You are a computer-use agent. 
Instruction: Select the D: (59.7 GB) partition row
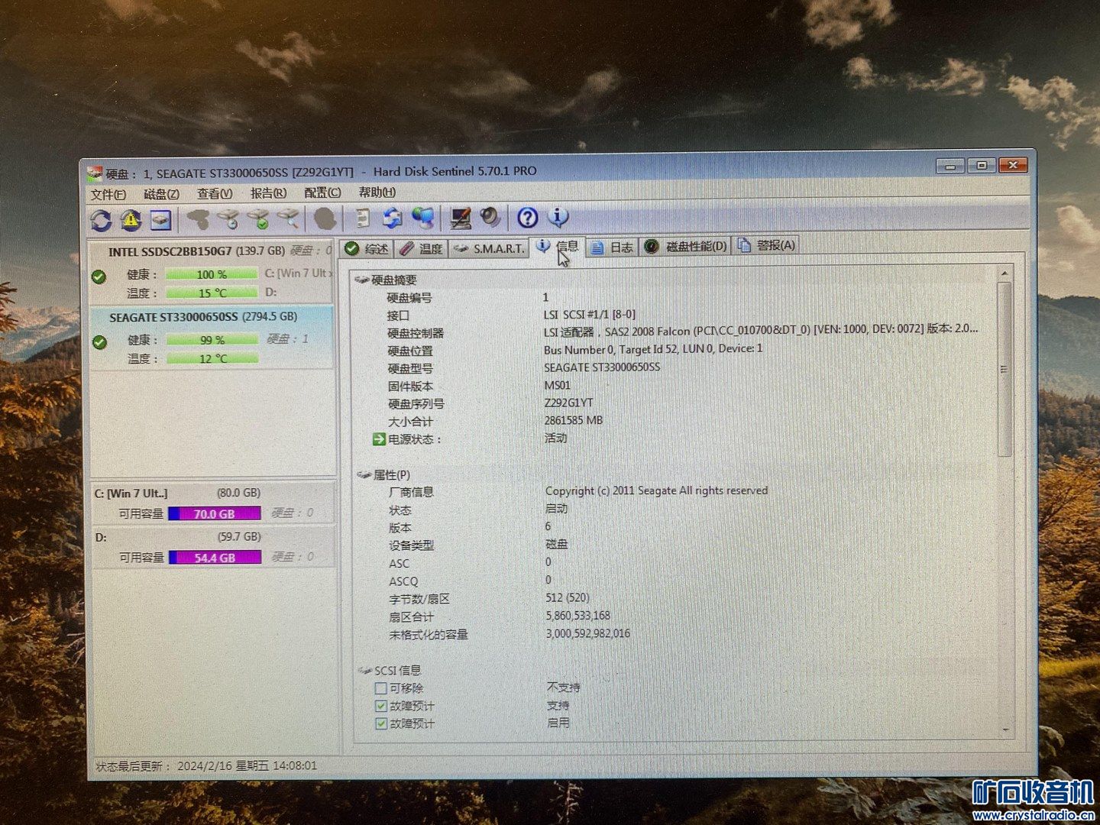(x=214, y=547)
